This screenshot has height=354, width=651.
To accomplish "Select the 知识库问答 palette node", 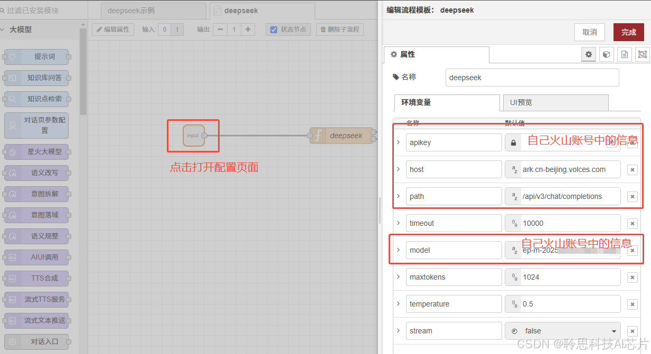I will point(37,78).
